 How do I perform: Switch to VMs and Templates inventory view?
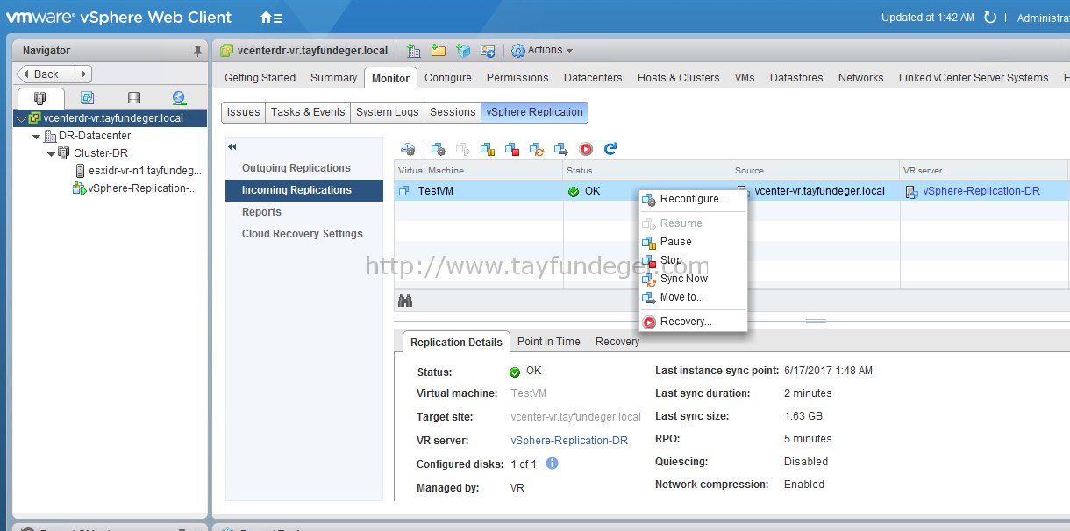tap(87, 98)
